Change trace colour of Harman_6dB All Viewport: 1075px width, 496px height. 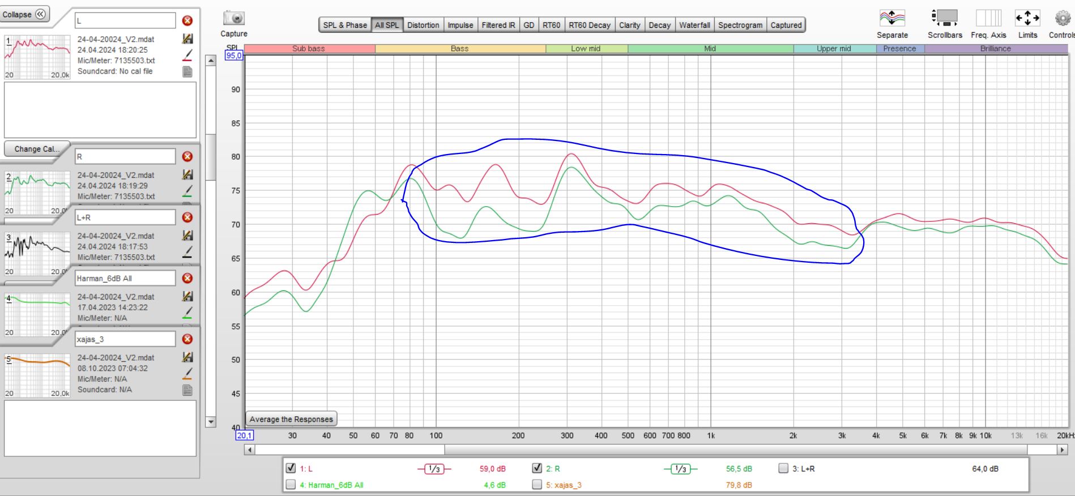click(187, 312)
